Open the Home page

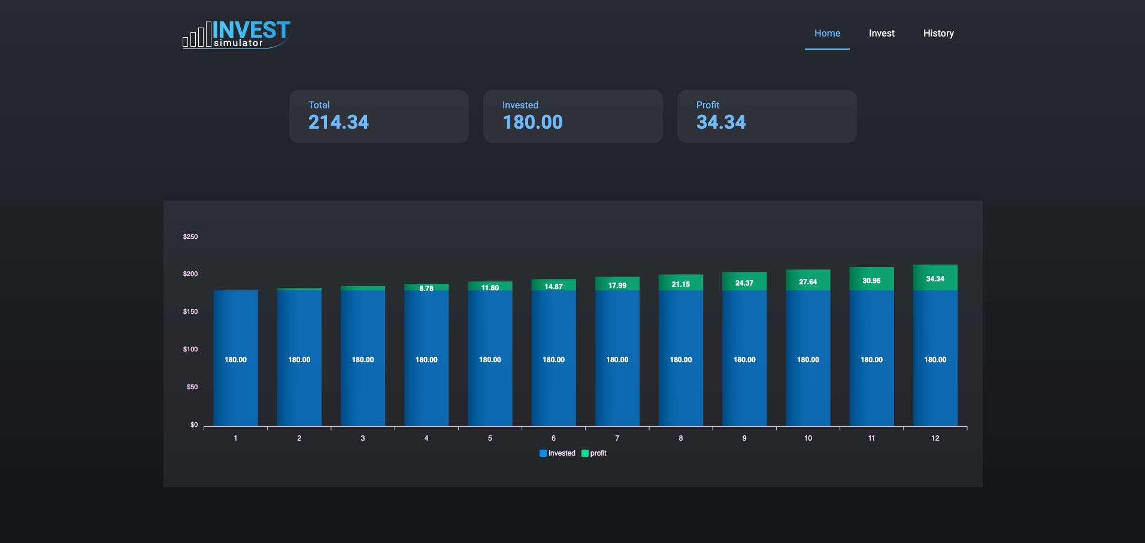tap(826, 33)
